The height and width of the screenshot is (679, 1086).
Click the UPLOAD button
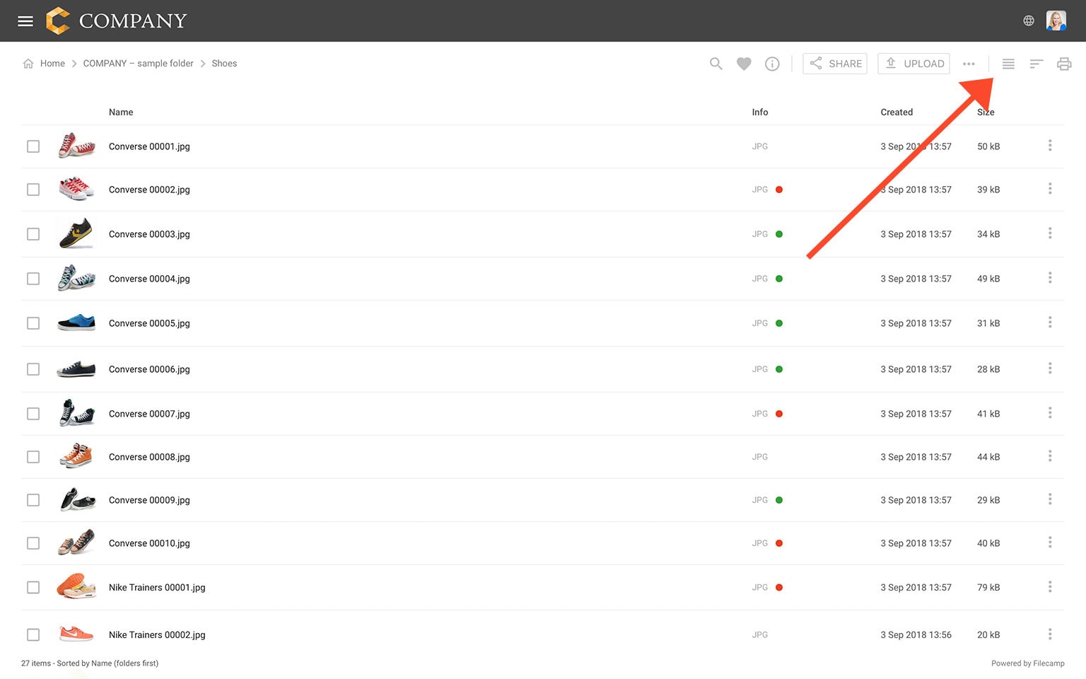[x=913, y=64]
